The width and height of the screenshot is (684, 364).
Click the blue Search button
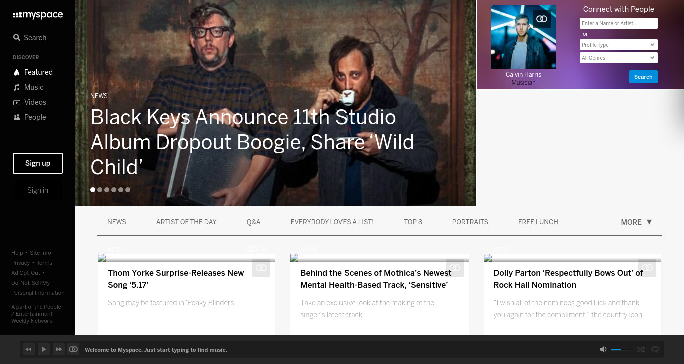643,77
